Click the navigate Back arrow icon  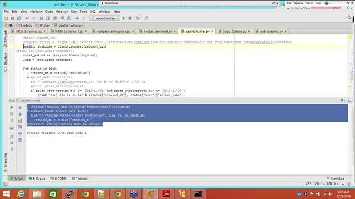click(77, 18)
